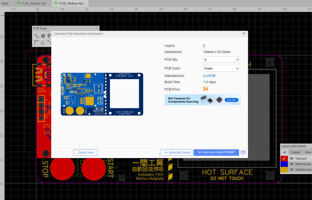The image size is (312, 200).
Task: Open the PCB Qty dropdown
Action: pos(221,60)
